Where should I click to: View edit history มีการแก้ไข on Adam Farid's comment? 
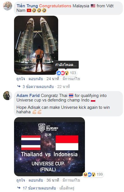pos(71,180)
